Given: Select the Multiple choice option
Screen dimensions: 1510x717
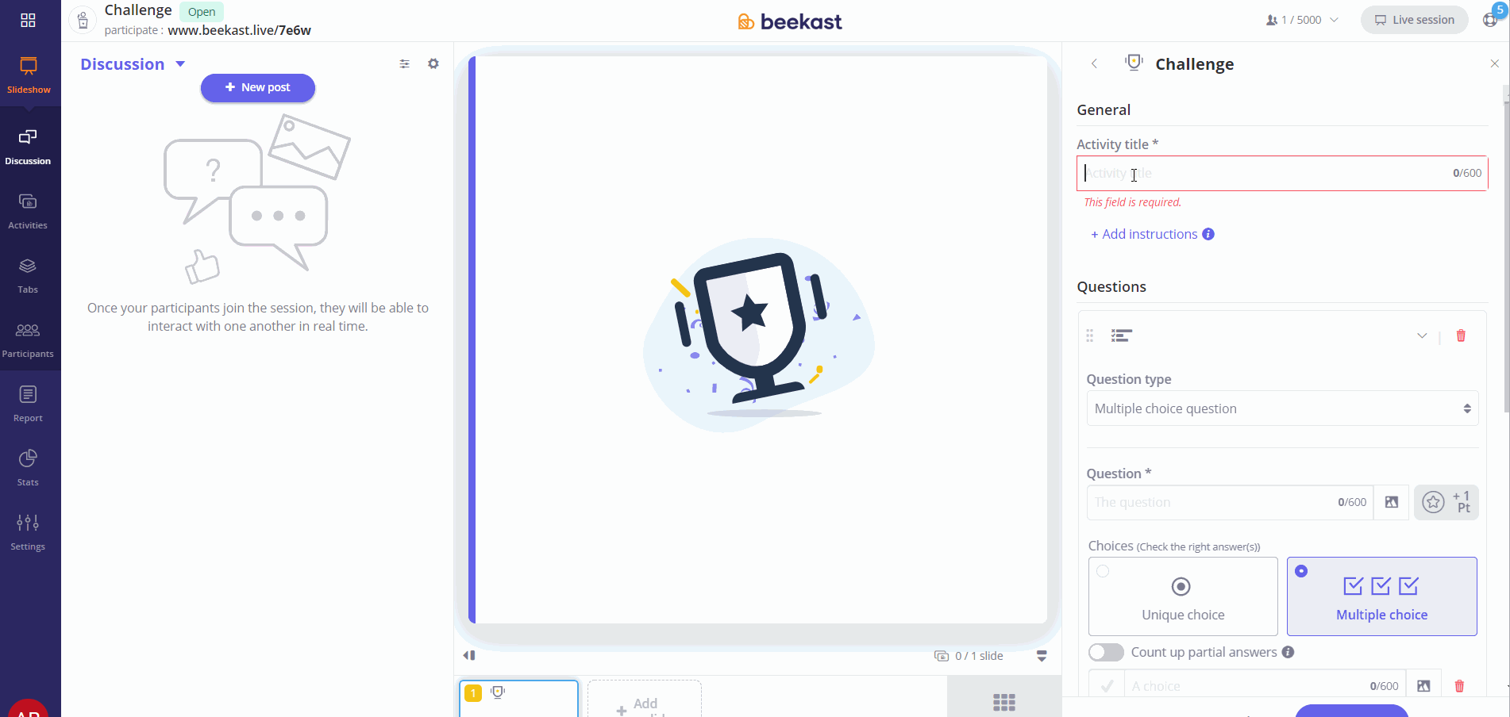Looking at the screenshot, I should pos(1382,596).
